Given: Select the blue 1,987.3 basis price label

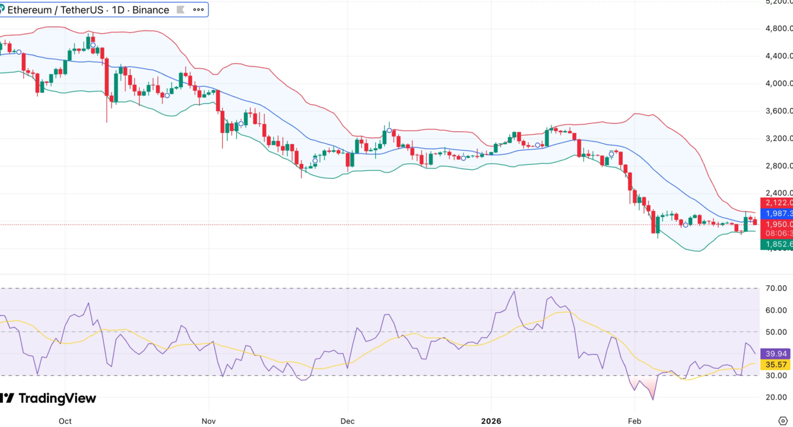Looking at the screenshot, I should click(x=776, y=213).
